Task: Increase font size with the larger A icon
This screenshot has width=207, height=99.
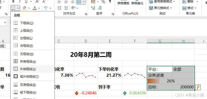Action: [37, 2]
